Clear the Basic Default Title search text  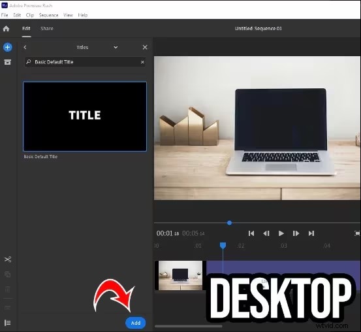click(x=142, y=62)
